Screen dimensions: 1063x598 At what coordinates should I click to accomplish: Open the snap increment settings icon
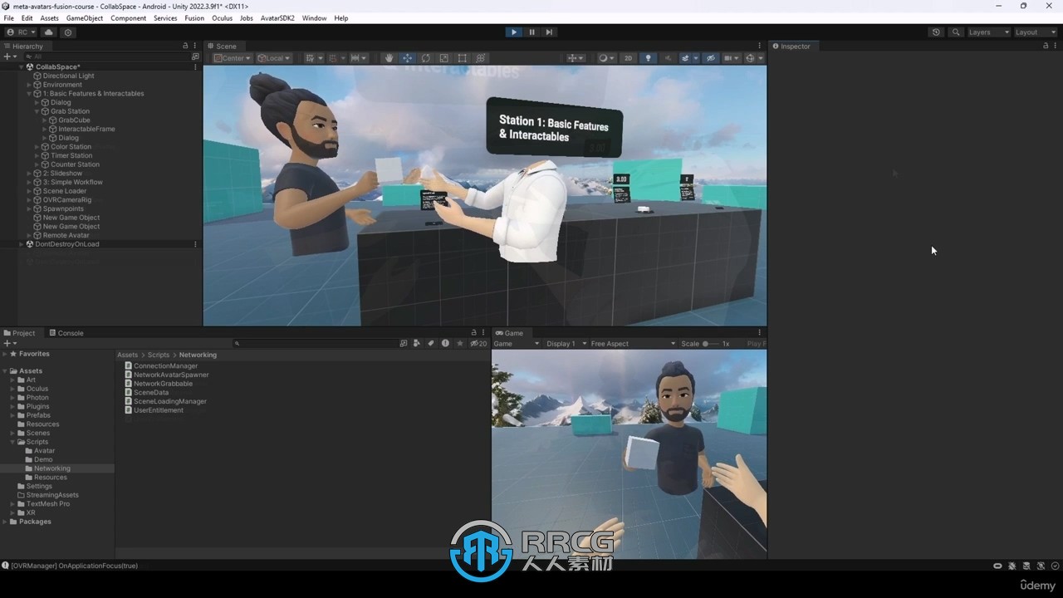[x=358, y=58]
